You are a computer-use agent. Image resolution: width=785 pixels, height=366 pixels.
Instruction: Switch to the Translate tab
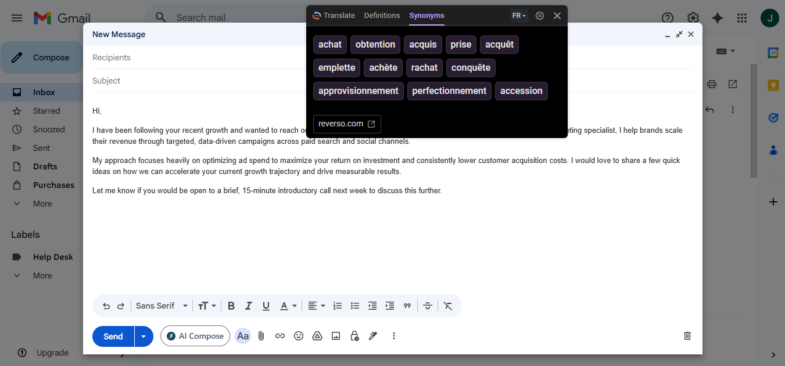(x=334, y=16)
